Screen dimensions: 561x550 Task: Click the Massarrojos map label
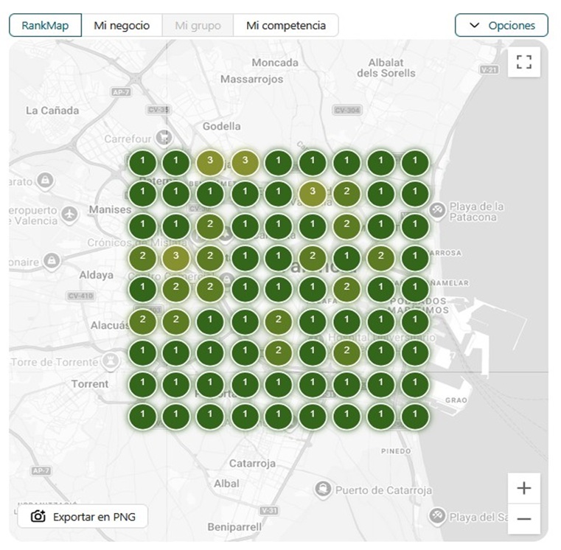251,79
